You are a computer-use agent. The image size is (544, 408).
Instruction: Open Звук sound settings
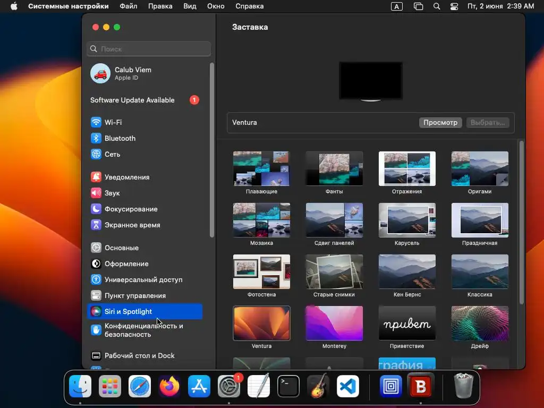[x=144, y=193]
